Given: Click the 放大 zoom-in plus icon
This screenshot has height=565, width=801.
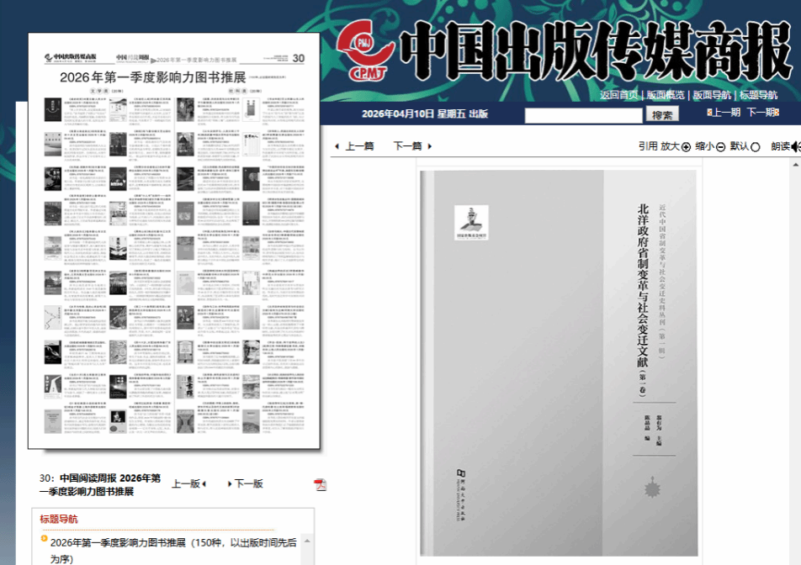Looking at the screenshot, I should [x=686, y=146].
